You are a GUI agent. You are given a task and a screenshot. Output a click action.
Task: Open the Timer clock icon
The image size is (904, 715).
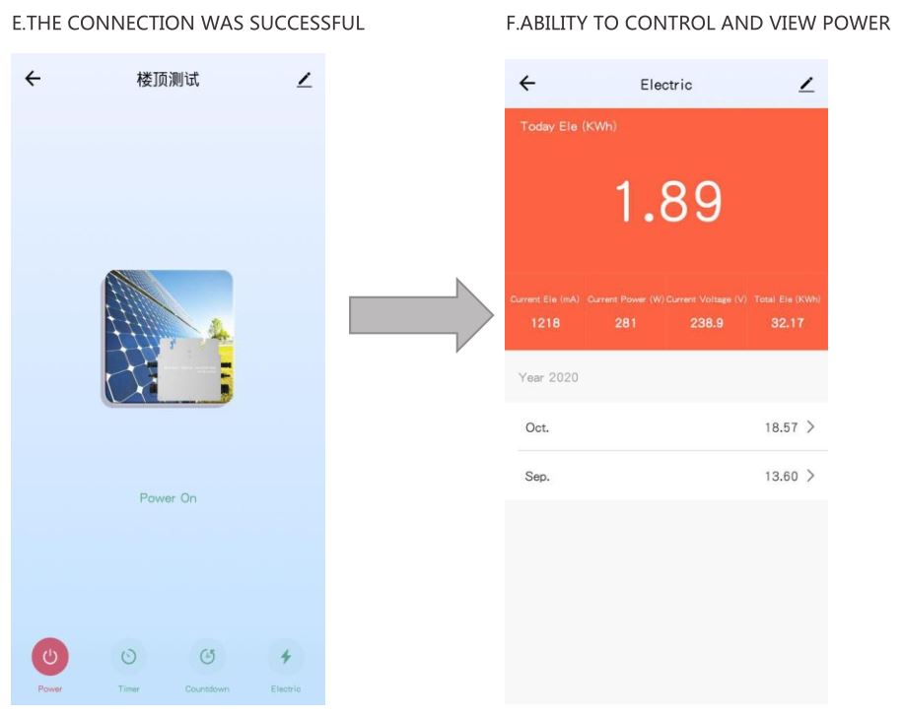tap(128, 657)
